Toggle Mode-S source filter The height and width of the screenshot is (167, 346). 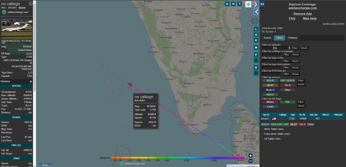270,90
